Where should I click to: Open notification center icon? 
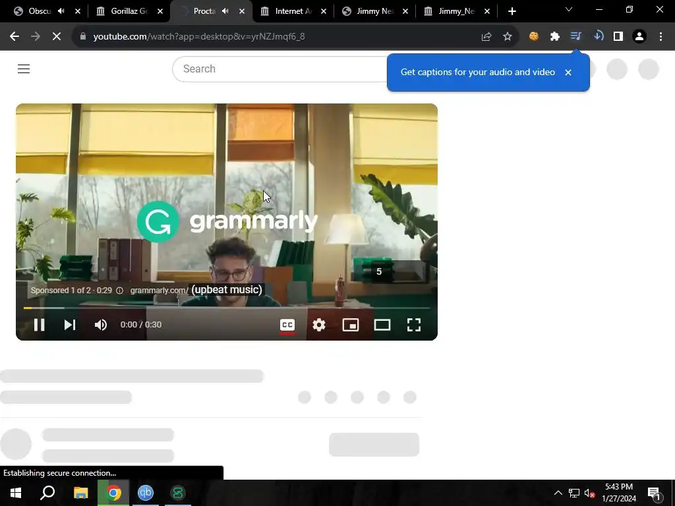654,493
